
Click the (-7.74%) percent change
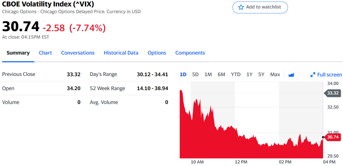(88, 28)
